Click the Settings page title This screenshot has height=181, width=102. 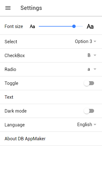[x=31, y=8]
